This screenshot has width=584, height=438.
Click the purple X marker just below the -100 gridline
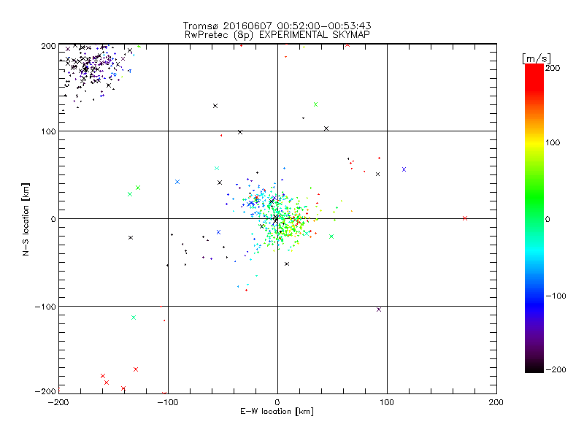[379, 310]
